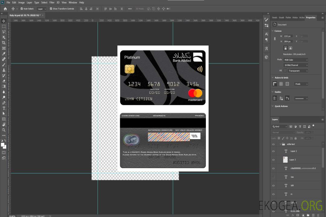Click the Home icon in options bar
Viewport: 326px width, 217px height.
coord(5,9)
